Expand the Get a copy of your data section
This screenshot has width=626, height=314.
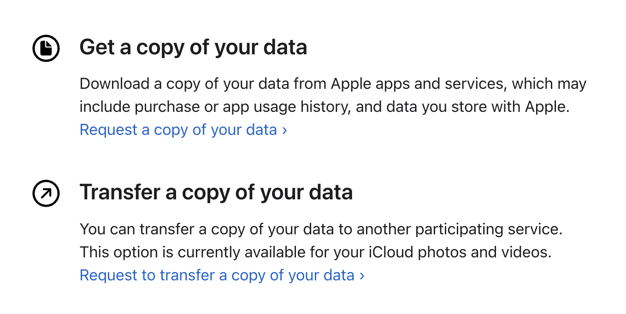coord(194,47)
